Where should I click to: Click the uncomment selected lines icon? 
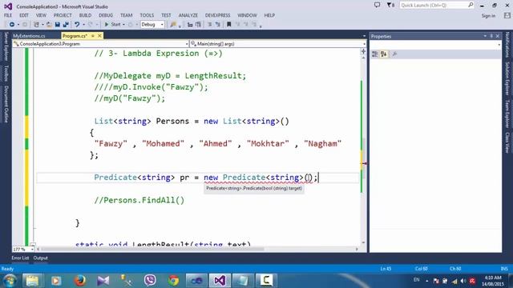coord(217,25)
